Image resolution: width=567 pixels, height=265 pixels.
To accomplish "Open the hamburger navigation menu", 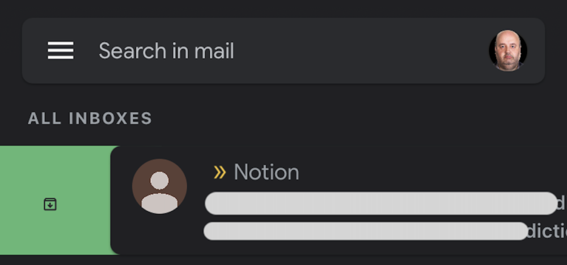I will point(61,50).
